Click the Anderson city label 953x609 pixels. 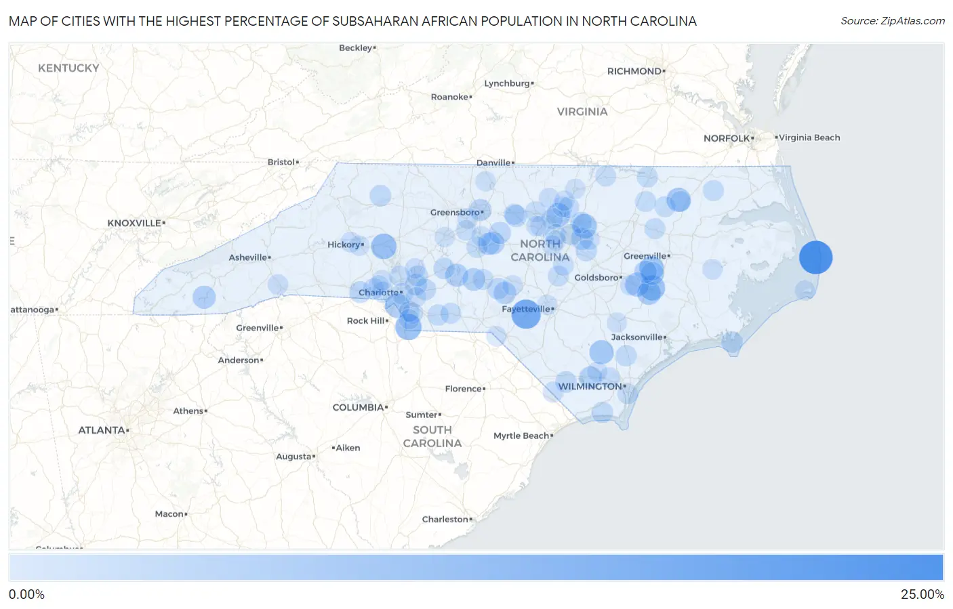(240, 360)
